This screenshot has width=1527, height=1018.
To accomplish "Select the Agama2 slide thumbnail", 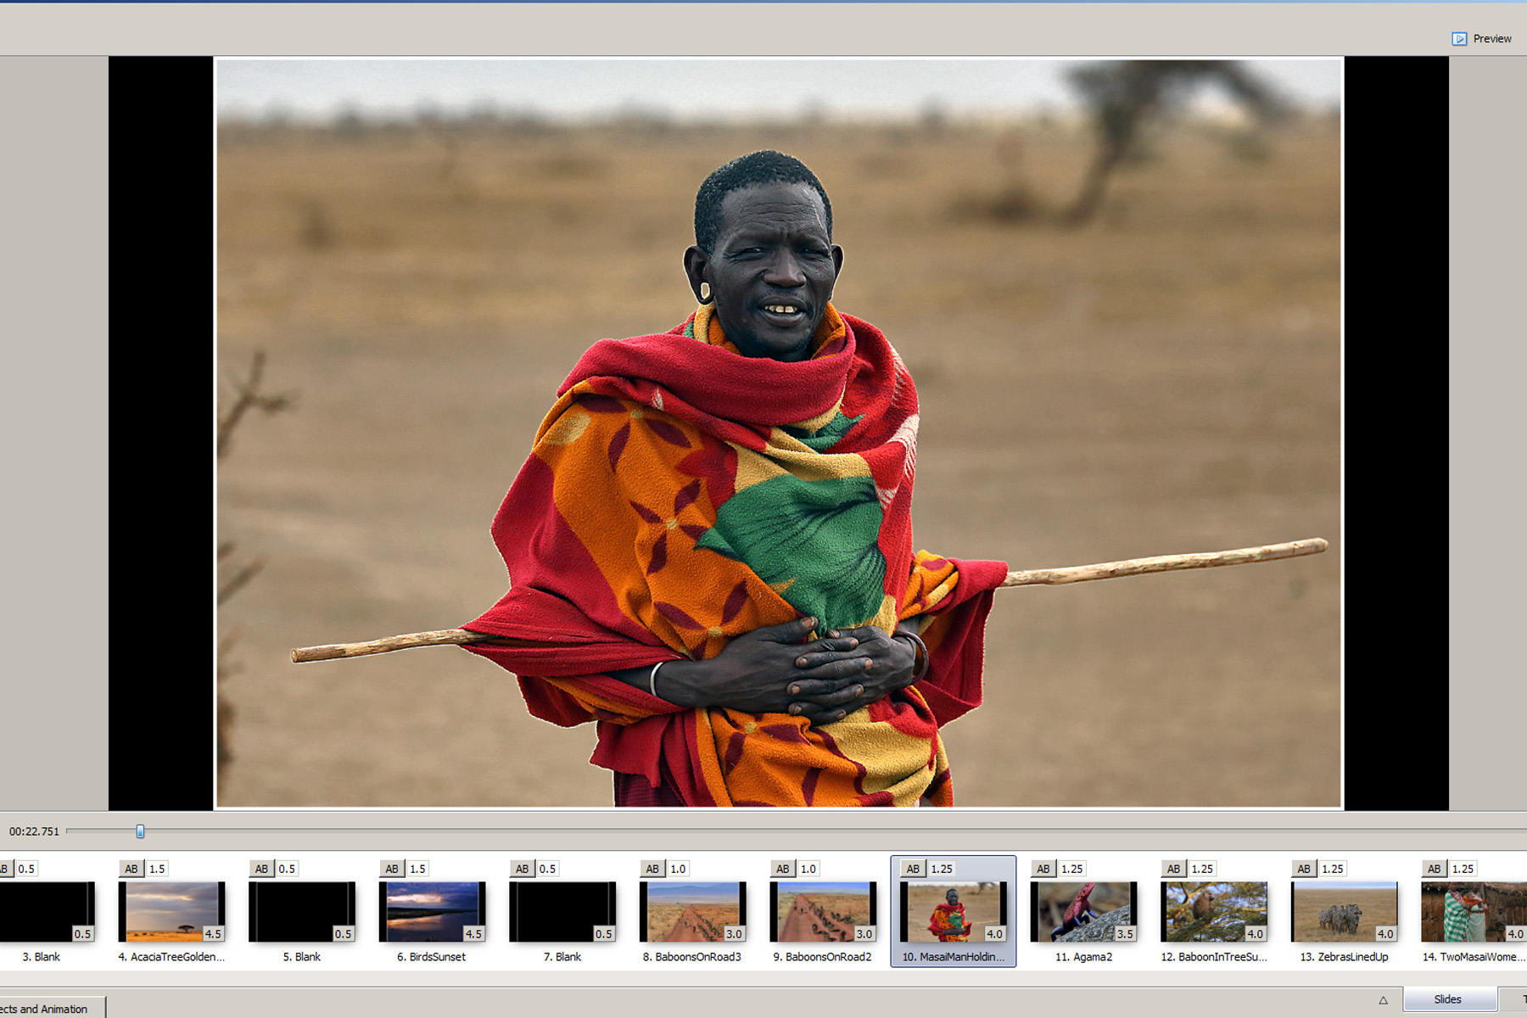I will 1083,912.
